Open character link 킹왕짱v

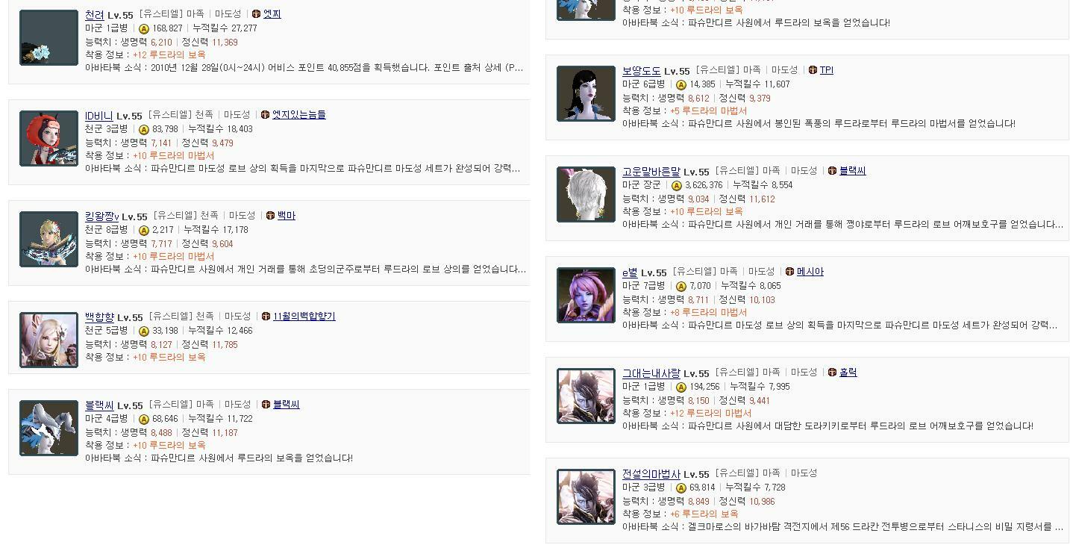(x=102, y=217)
